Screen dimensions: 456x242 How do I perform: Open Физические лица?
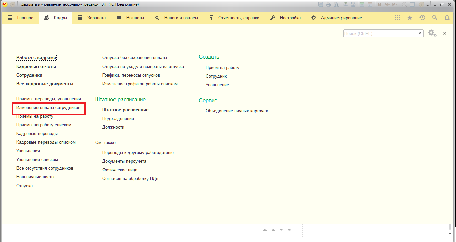[x=120, y=170]
